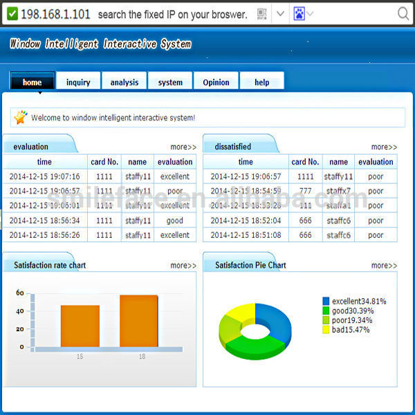Select the system tab
The width and height of the screenshot is (415, 415).
[x=170, y=82]
